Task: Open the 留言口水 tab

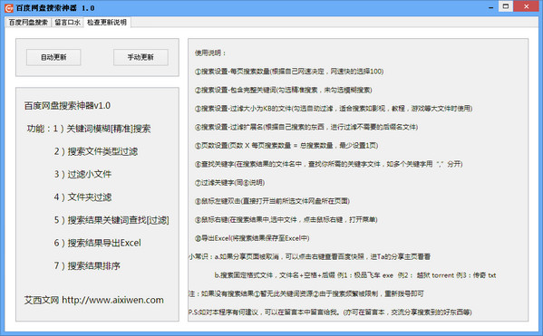Action: tap(67, 23)
